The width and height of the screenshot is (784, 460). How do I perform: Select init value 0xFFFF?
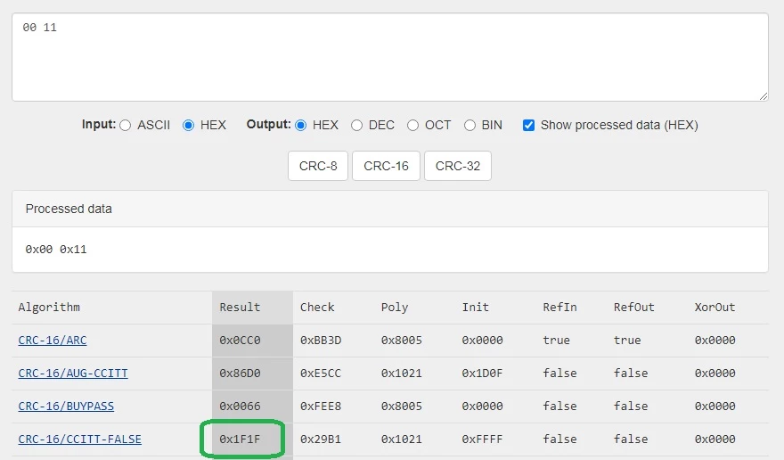click(x=483, y=439)
